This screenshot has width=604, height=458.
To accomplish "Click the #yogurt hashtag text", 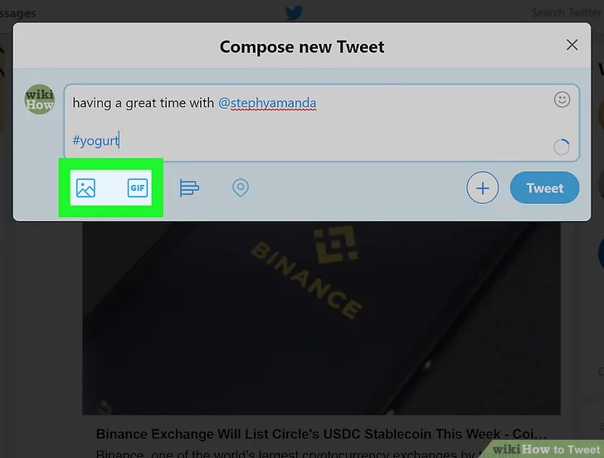I will [95, 140].
